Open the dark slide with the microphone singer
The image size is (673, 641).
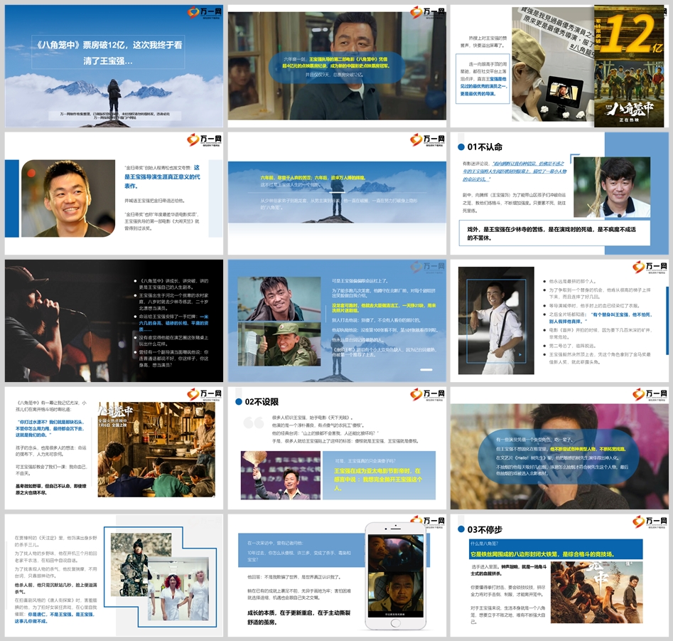click(114, 320)
